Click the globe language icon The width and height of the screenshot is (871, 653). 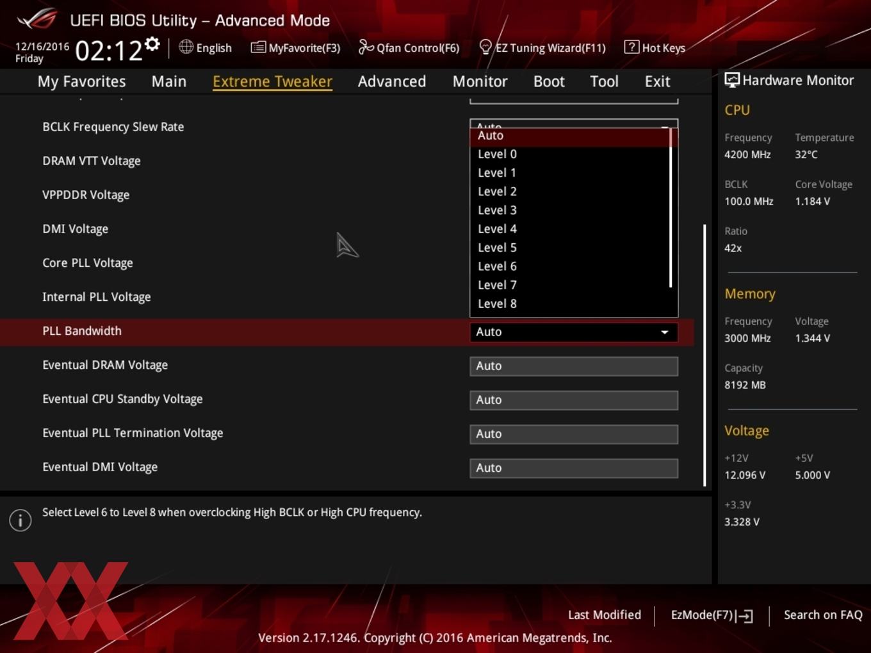(x=186, y=47)
